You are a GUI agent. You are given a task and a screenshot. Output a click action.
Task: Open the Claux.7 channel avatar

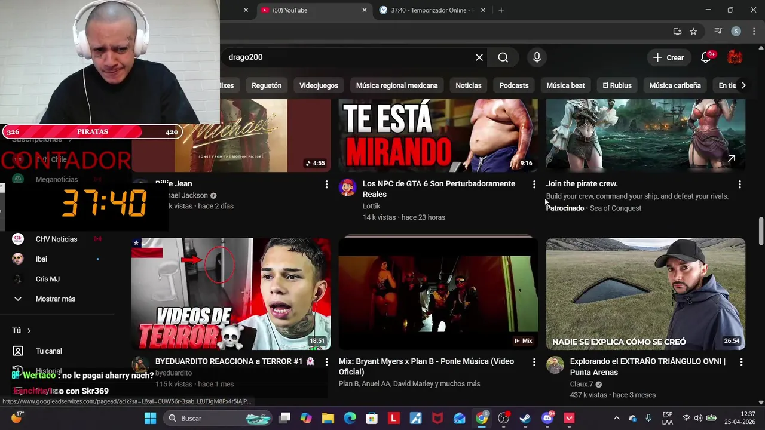pyautogui.click(x=555, y=364)
